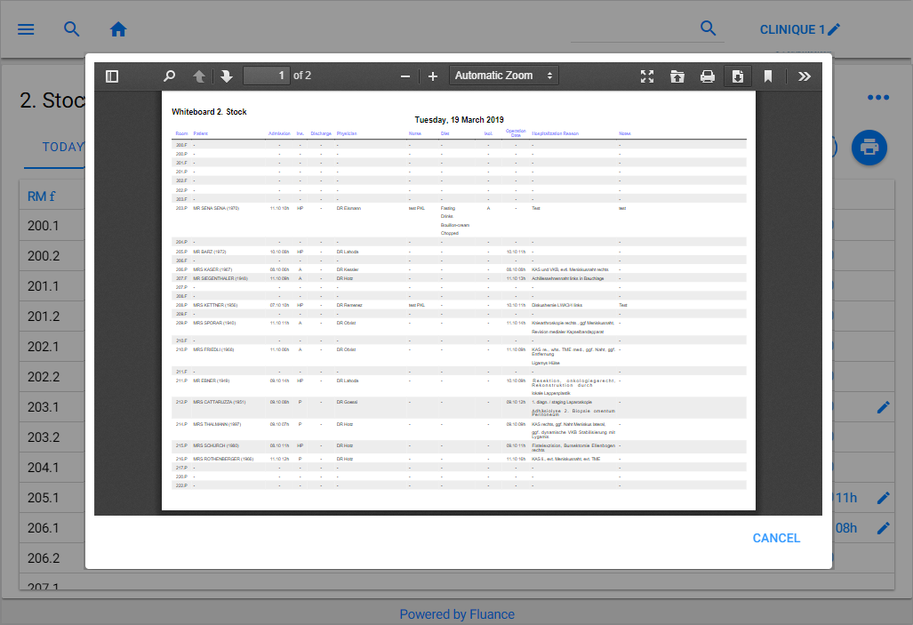Screen dimensions: 913x625
Task: Open the Powered by Fluance link
Action: pos(457,613)
